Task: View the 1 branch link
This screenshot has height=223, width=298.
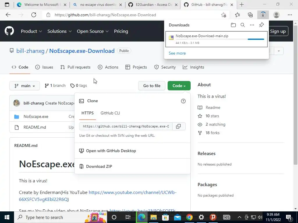Action: [55, 86]
